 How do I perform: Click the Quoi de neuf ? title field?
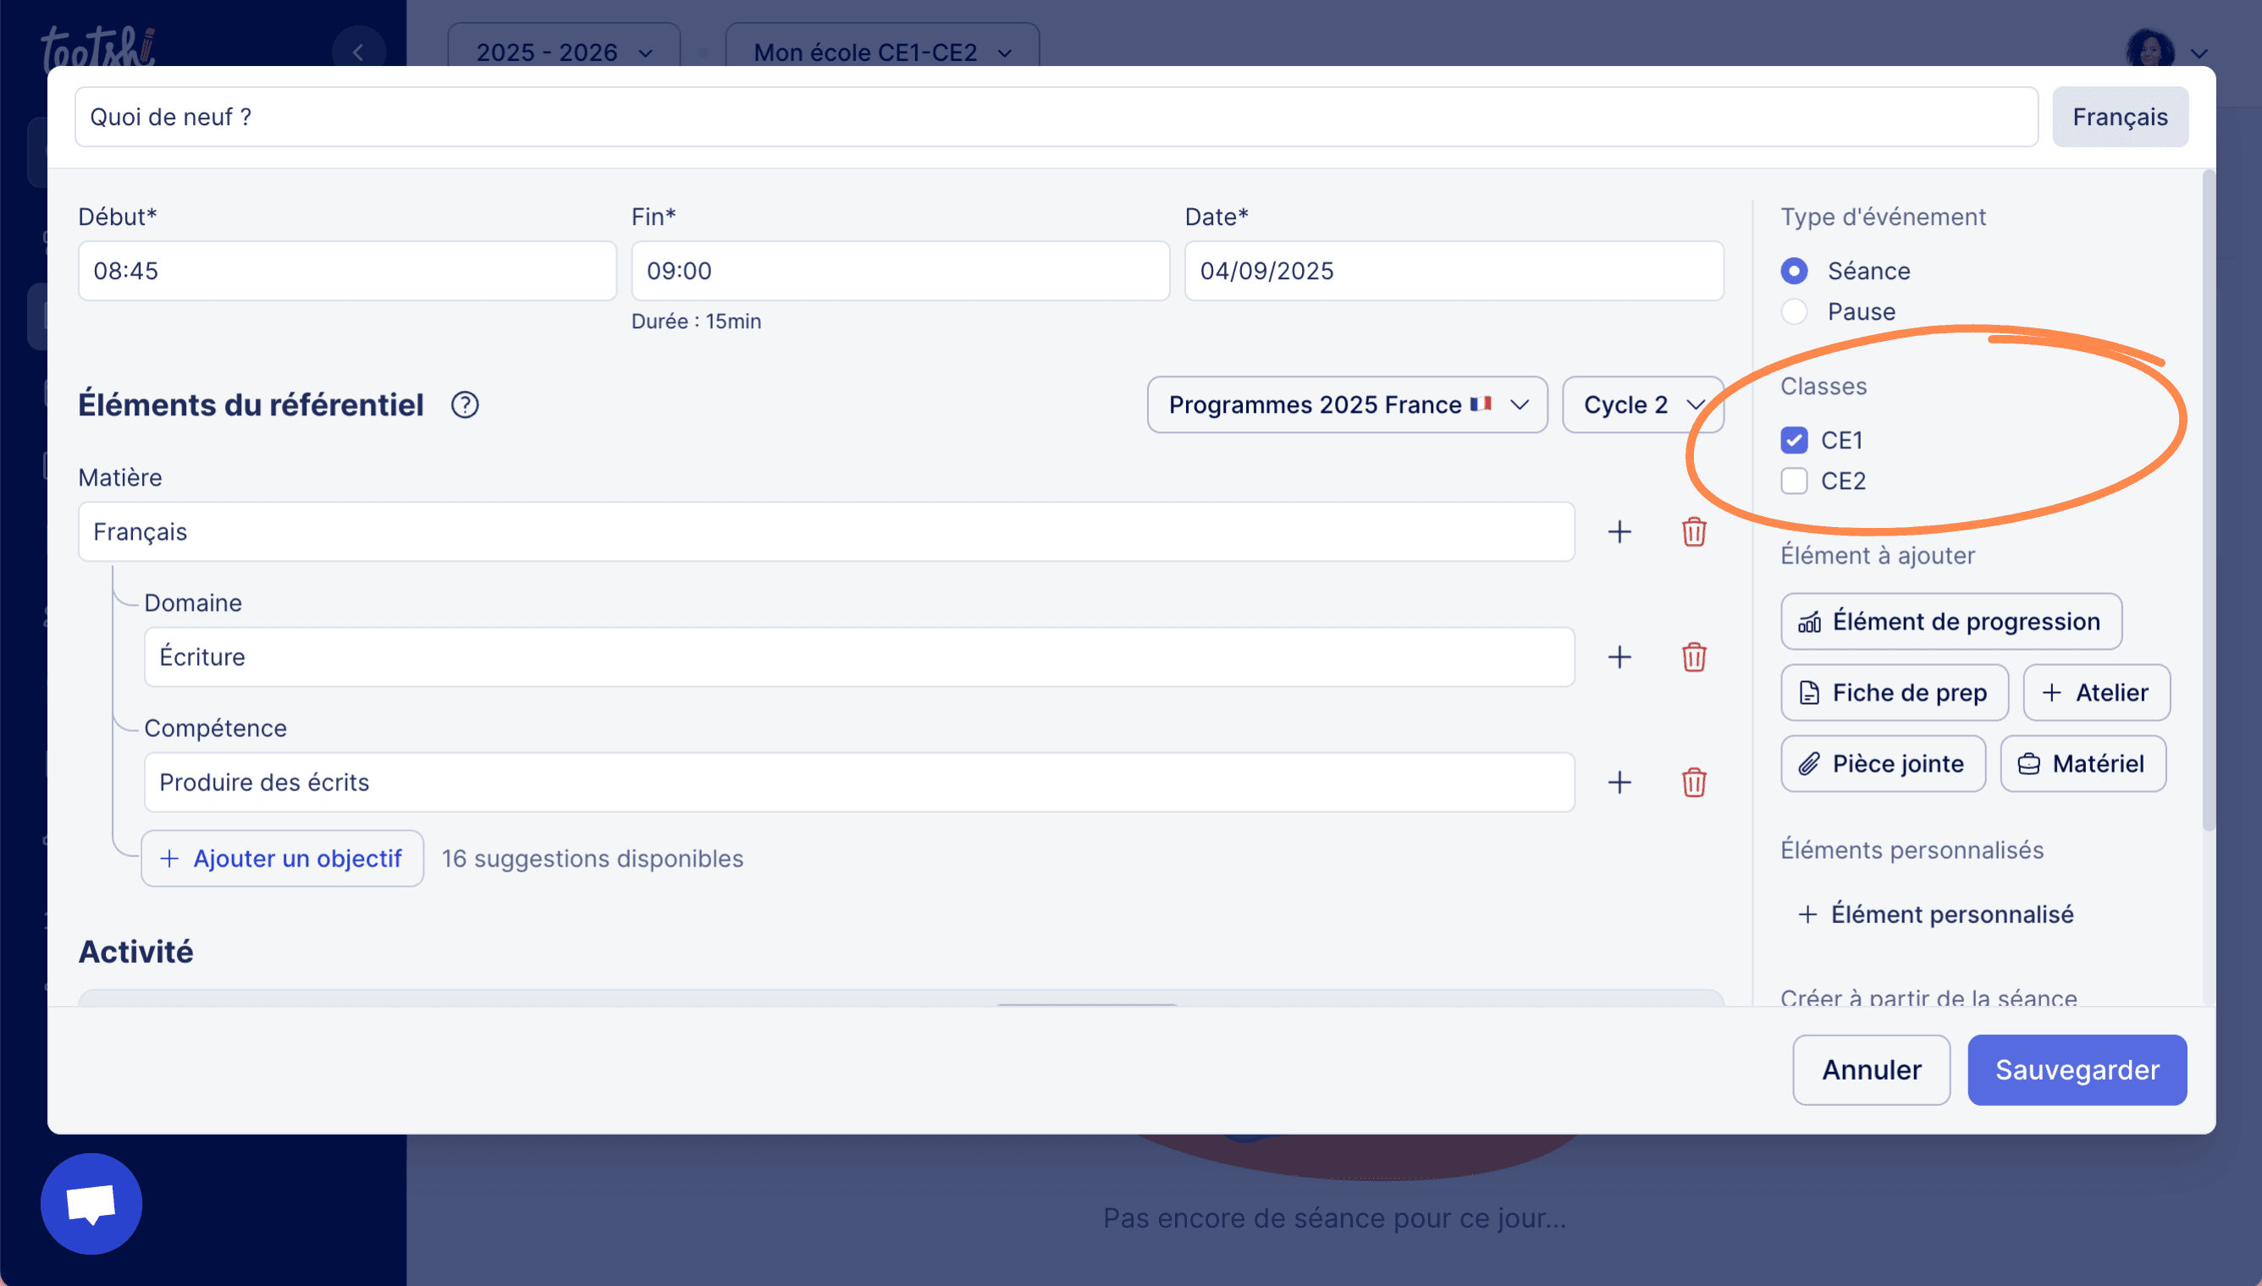(x=1056, y=117)
